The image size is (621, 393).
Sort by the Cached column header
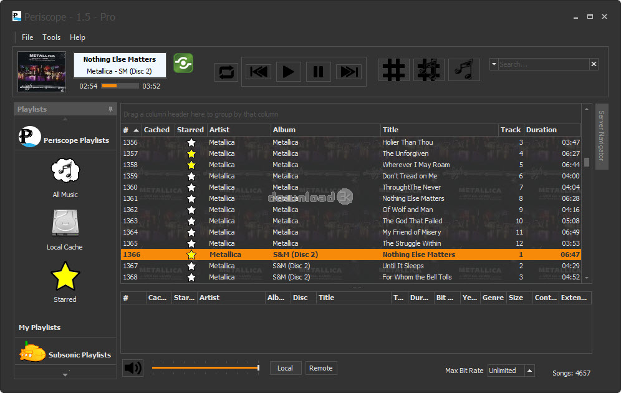pos(158,130)
